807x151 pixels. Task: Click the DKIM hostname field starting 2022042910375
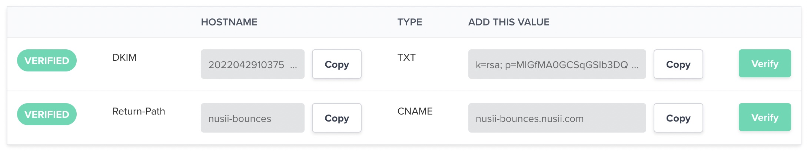(x=246, y=64)
